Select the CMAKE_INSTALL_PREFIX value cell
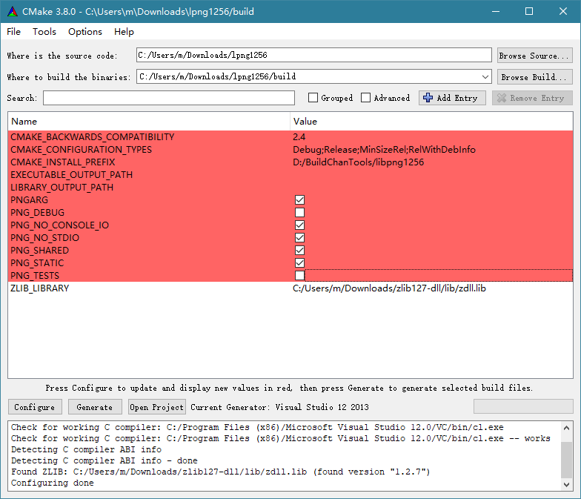The image size is (581, 499). click(x=431, y=162)
